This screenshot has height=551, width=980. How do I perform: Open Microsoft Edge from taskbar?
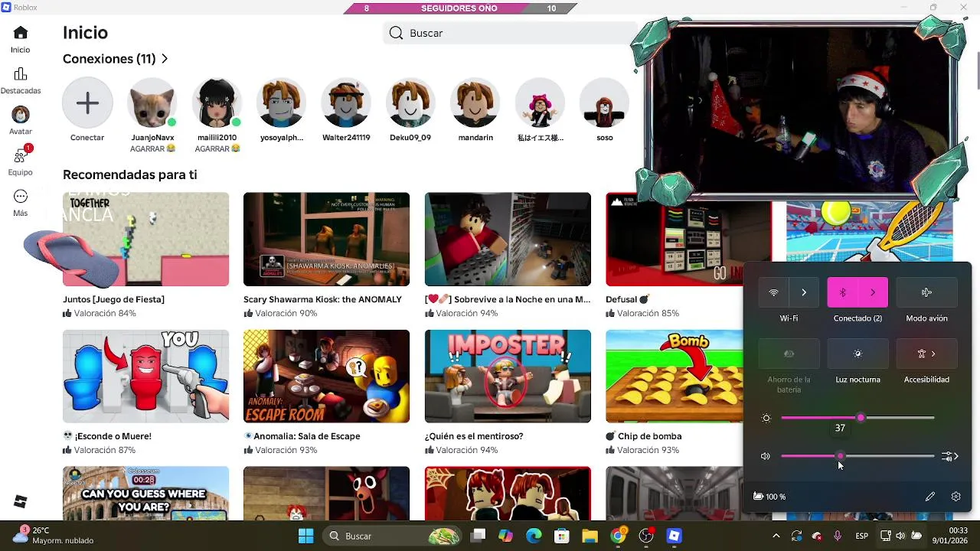pos(534,536)
